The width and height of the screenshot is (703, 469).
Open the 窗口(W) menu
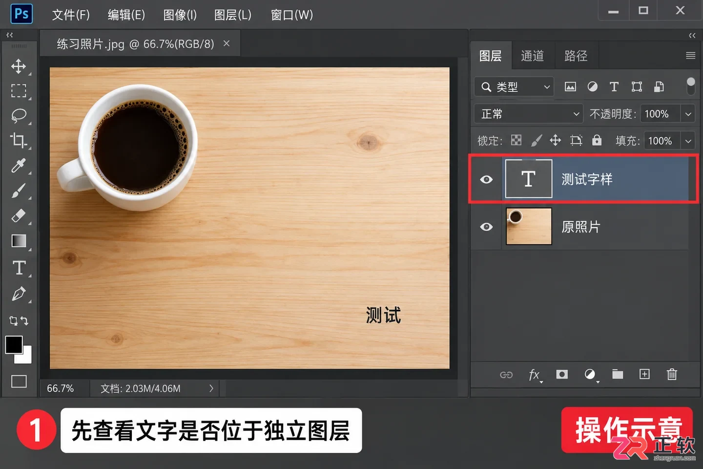point(292,15)
